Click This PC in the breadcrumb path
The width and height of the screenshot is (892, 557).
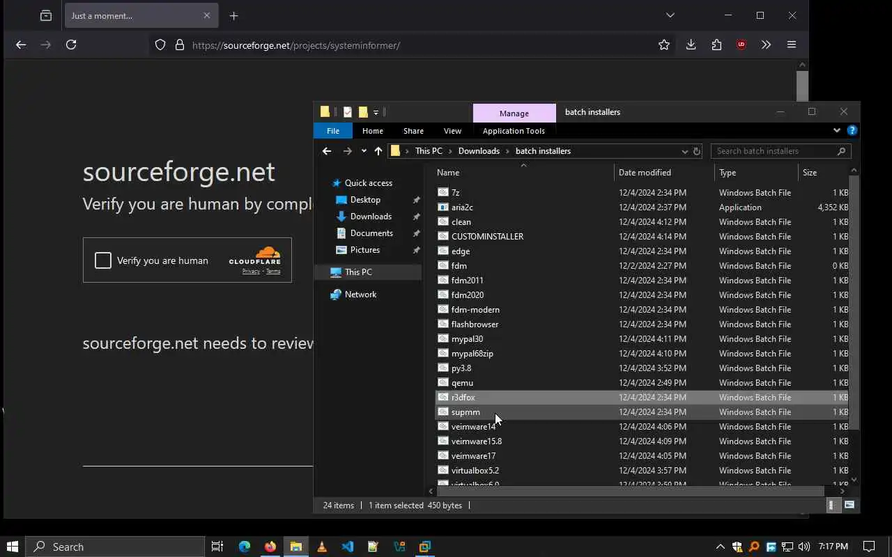coord(429,151)
